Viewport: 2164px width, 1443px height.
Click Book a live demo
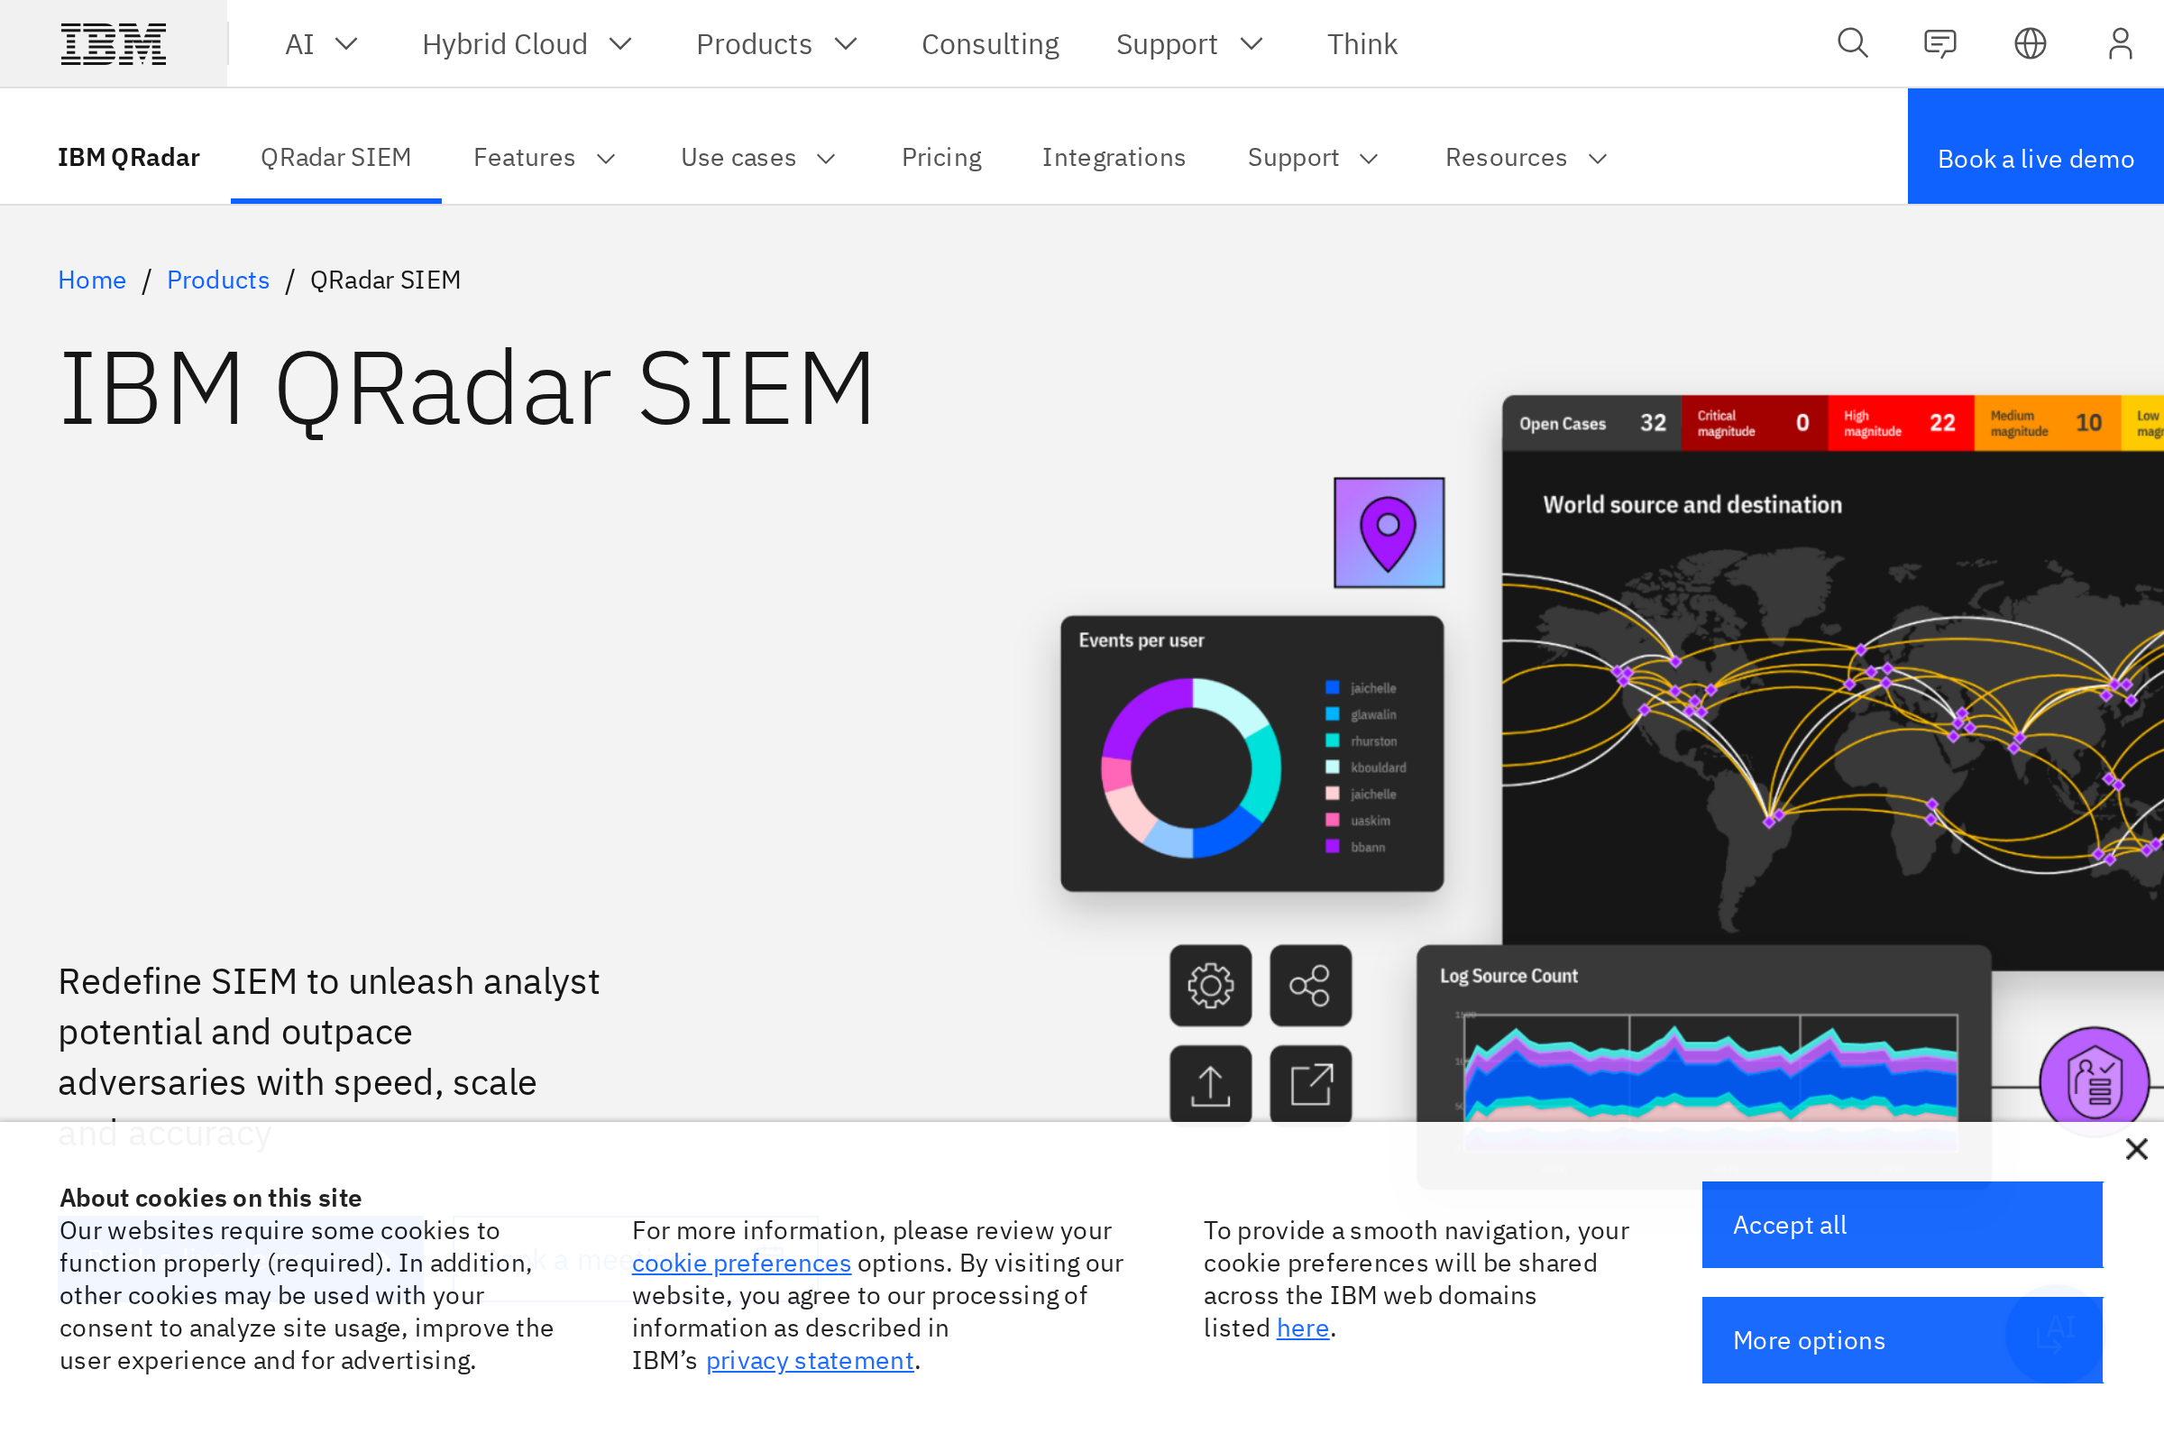2036,157
